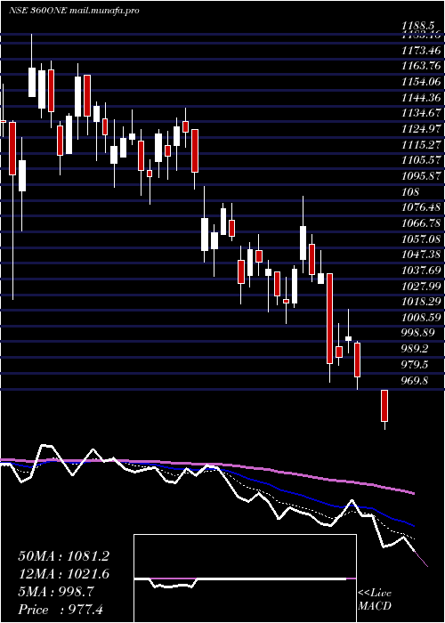445x623 pixels.
Task: Select the 1115.27 price level label
Action: (x=421, y=144)
